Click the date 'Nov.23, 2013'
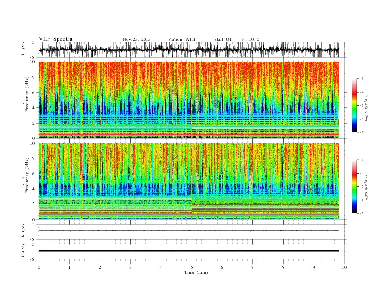This screenshot has width=388, height=300. pos(137,39)
